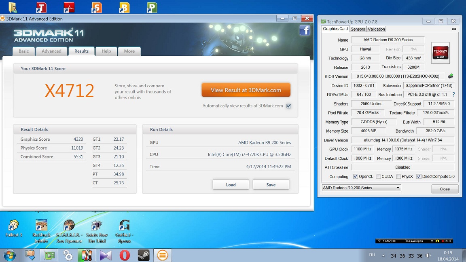Image resolution: width=466 pixels, height=262 pixels.
Task: Click the GPU Clock 1100 MHz field
Action: click(362, 149)
